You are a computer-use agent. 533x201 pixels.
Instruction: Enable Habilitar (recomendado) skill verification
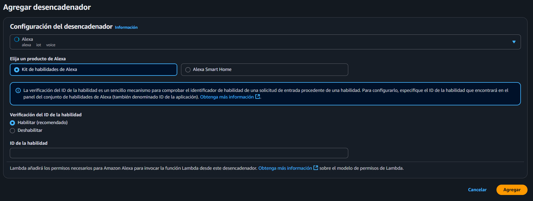point(12,123)
